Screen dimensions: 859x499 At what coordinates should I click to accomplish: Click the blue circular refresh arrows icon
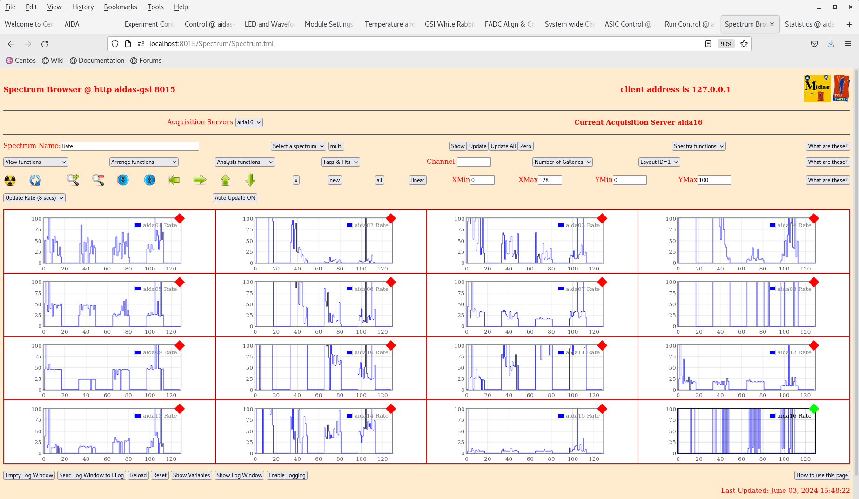point(35,180)
